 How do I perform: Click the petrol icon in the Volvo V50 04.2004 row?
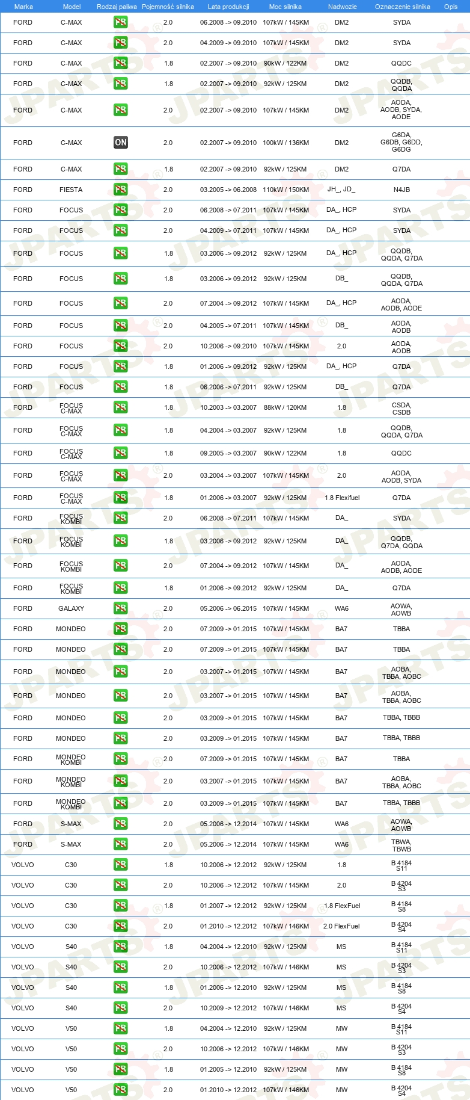tap(121, 1028)
